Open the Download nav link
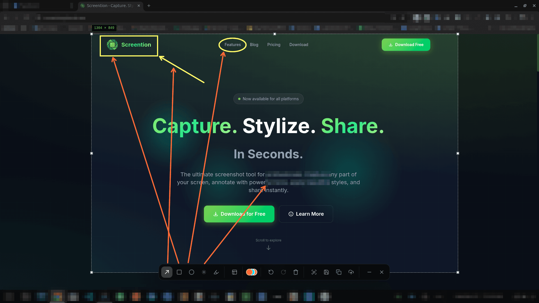This screenshot has height=303, width=539. click(299, 45)
